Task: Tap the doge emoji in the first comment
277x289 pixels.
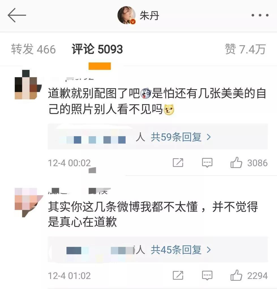Action: click(x=169, y=110)
